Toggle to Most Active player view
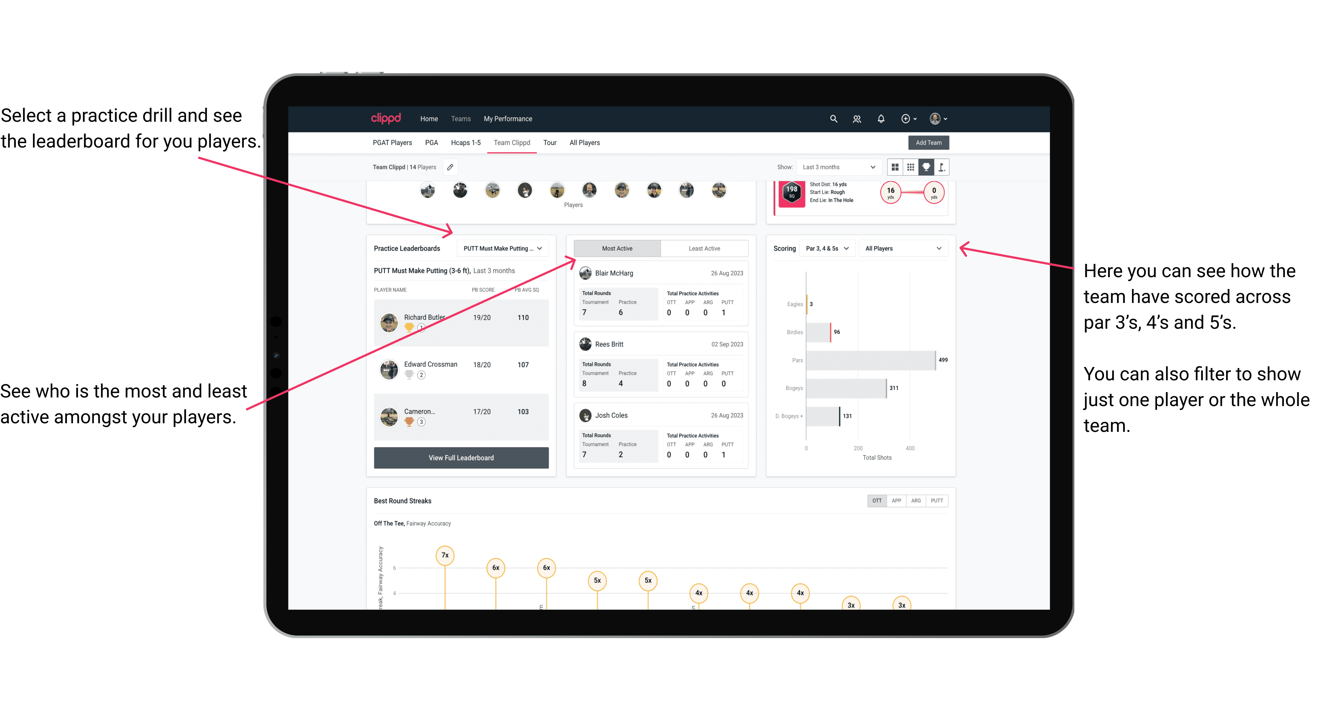This screenshot has height=709, width=1317. click(616, 249)
